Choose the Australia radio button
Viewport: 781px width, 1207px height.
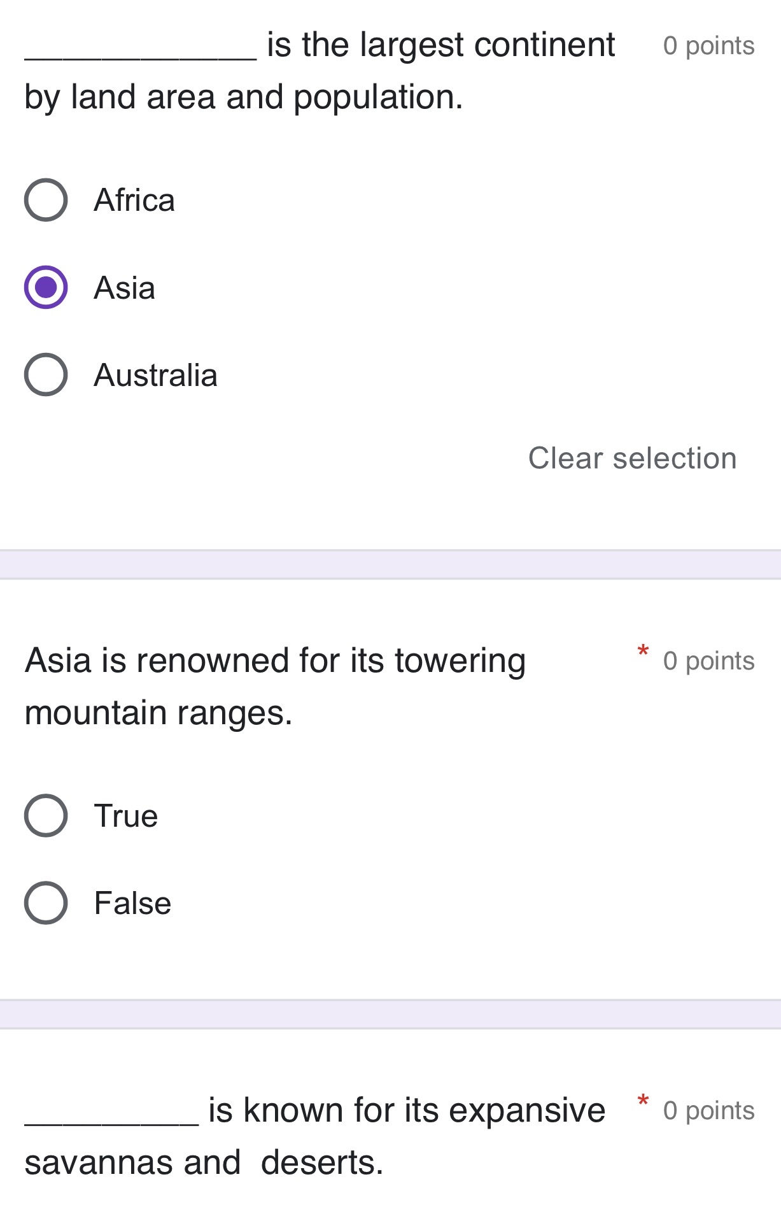(46, 375)
